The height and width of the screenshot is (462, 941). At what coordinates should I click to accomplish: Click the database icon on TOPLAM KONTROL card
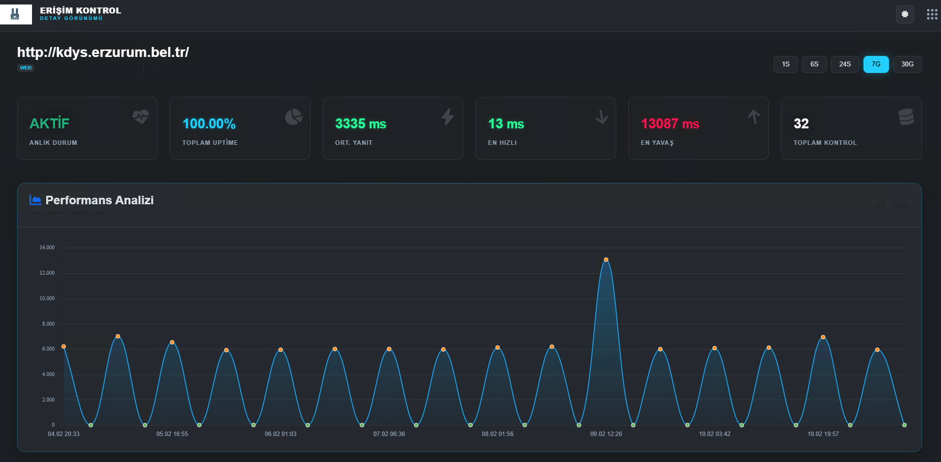pos(906,117)
